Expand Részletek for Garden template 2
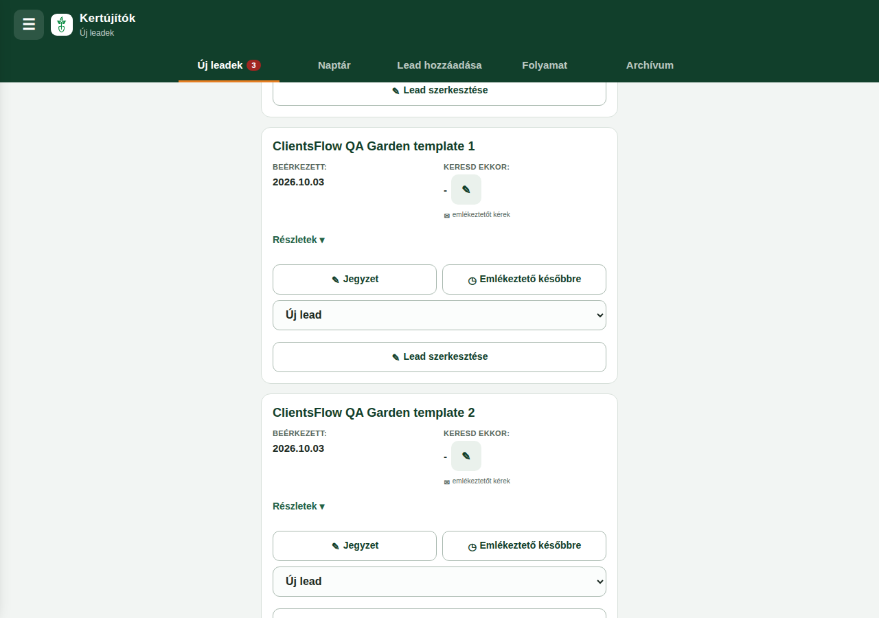The height and width of the screenshot is (618, 879). [x=299, y=506]
